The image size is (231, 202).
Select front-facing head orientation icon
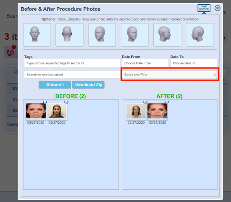click(37, 35)
